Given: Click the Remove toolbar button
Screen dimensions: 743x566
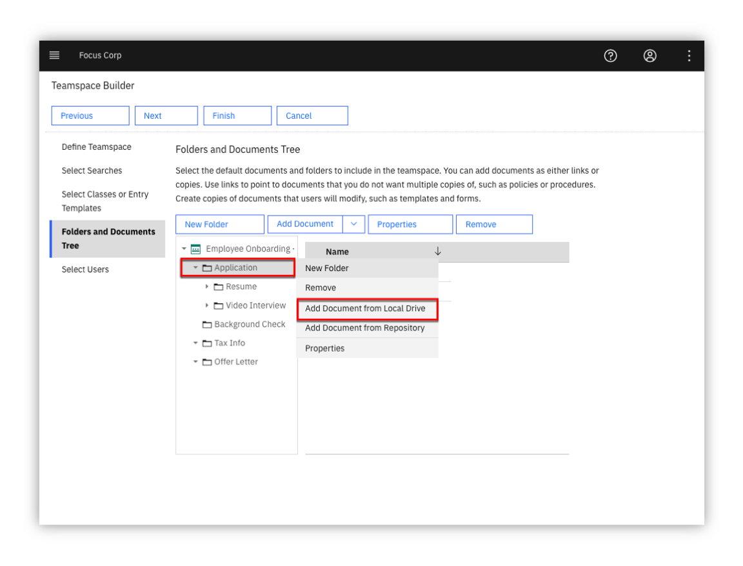Looking at the screenshot, I should coord(494,224).
